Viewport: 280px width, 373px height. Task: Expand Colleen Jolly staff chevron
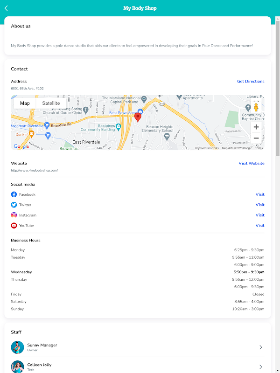click(261, 367)
